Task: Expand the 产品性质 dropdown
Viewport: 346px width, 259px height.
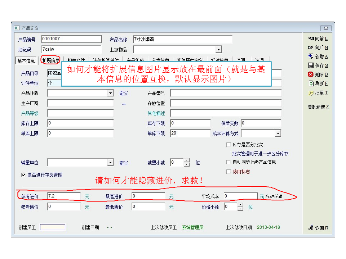Action: (x=110, y=94)
